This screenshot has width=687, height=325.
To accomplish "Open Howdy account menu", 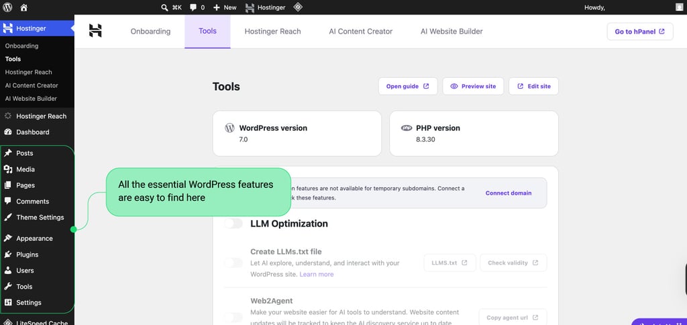I will pyautogui.click(x=594, y=7).
